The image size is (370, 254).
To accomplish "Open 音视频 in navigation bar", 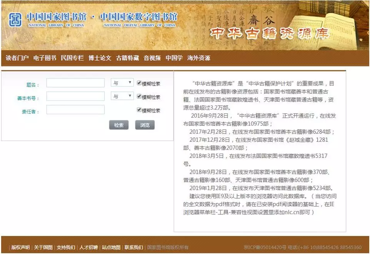I will pos(152,58).
